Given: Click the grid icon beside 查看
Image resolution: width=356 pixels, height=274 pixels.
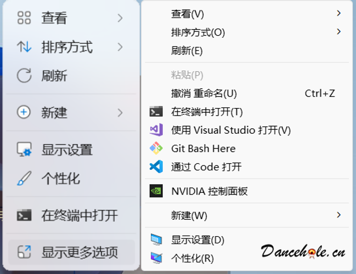Looking at the screenshot, I should (x=24, y=18).
